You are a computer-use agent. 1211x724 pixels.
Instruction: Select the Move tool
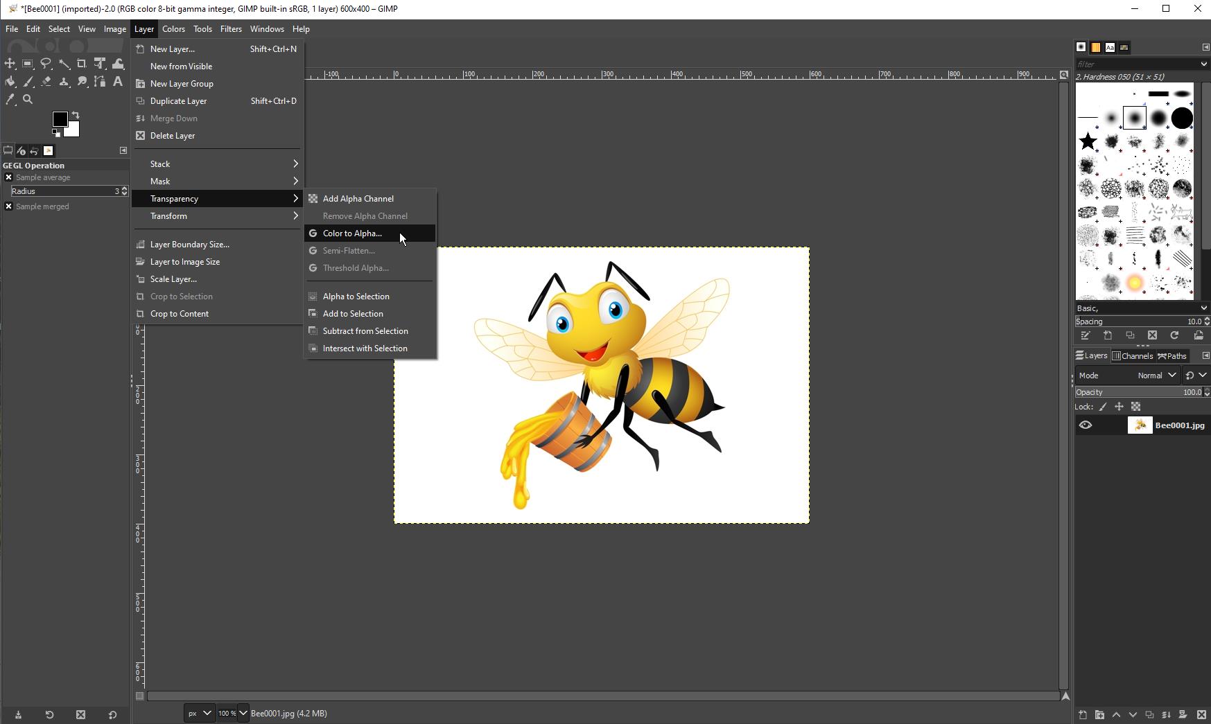[10, 64]
